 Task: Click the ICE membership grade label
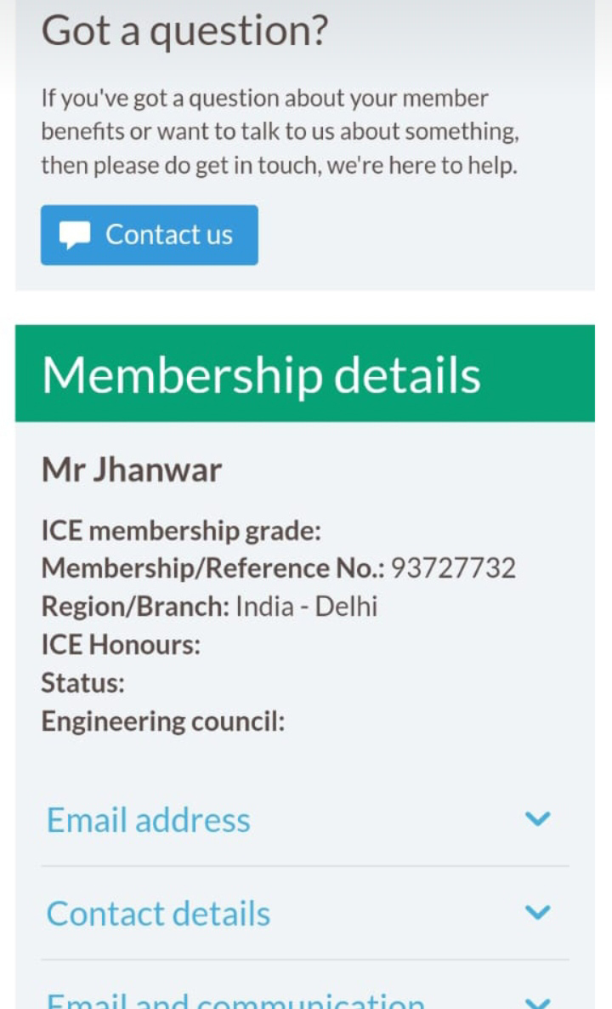pos(181,531)
